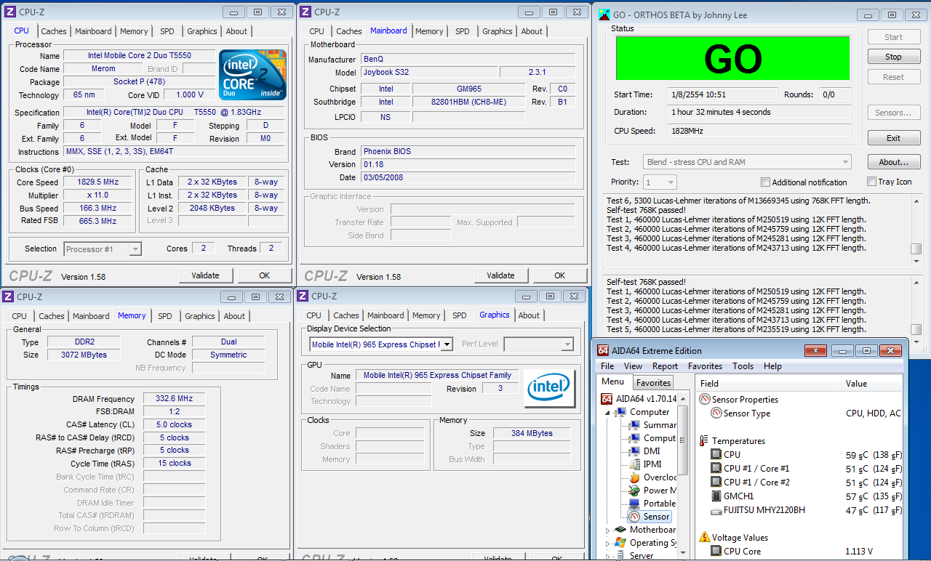Click the Overclock flame icon in AIDA64 tree
The image size is (931, 561).
point(634,477)
